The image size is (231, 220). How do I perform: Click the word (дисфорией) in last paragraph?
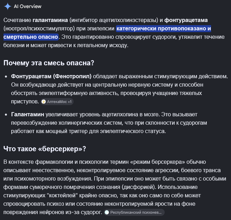point(139,187)
